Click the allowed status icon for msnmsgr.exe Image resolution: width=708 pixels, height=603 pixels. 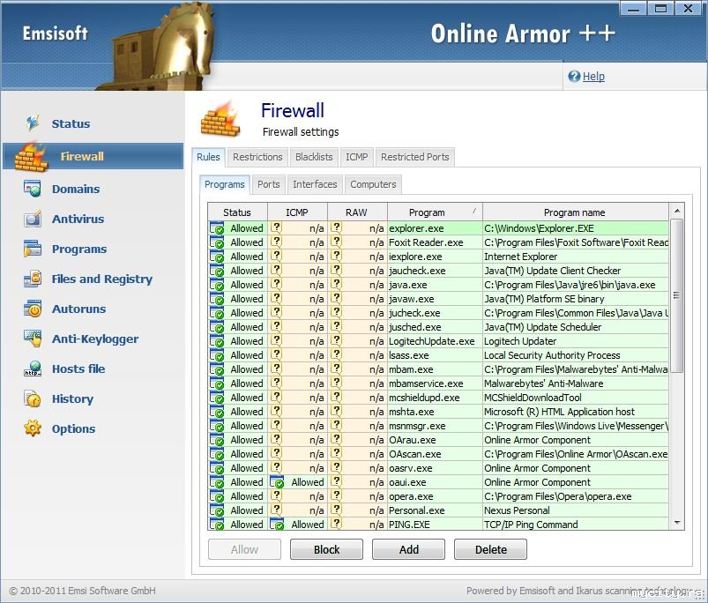(x=217, y=426)
